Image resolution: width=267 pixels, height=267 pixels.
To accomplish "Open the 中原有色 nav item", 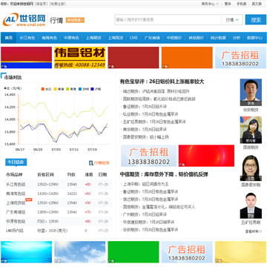I will tap(71, 38).
